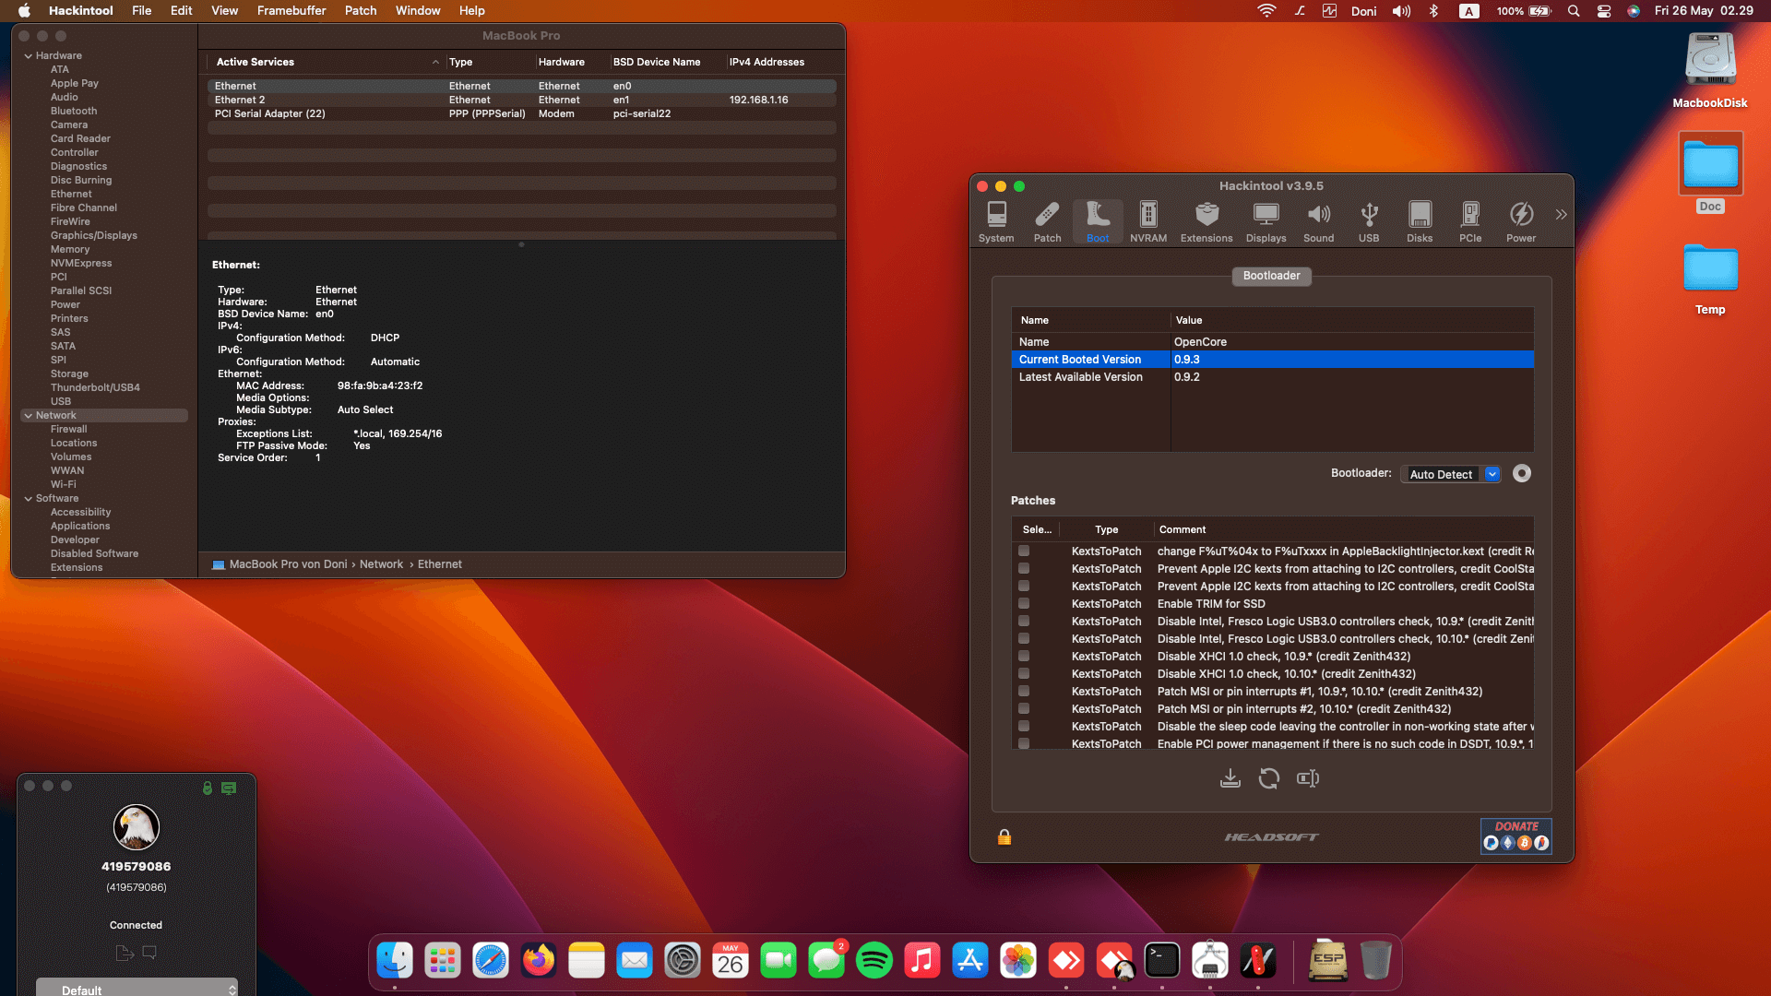Open the Extensions section in Hackintool
Screen dimensions: 1771x996
tap(1206, 222)
